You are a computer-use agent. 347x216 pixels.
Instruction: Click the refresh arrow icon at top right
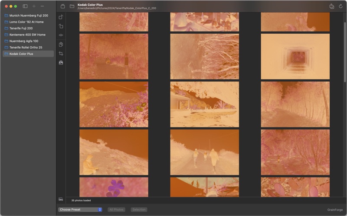pyautogui.click(x=340, y=6)
